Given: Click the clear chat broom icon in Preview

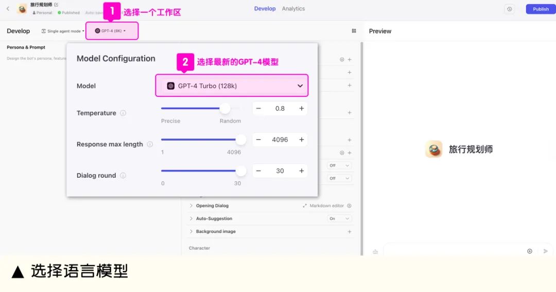Looking at the screenshot, I should (x=375, y=251).
